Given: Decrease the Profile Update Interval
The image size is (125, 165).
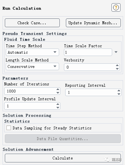Looking at the screenshot, I should click(x=58, y=108).
